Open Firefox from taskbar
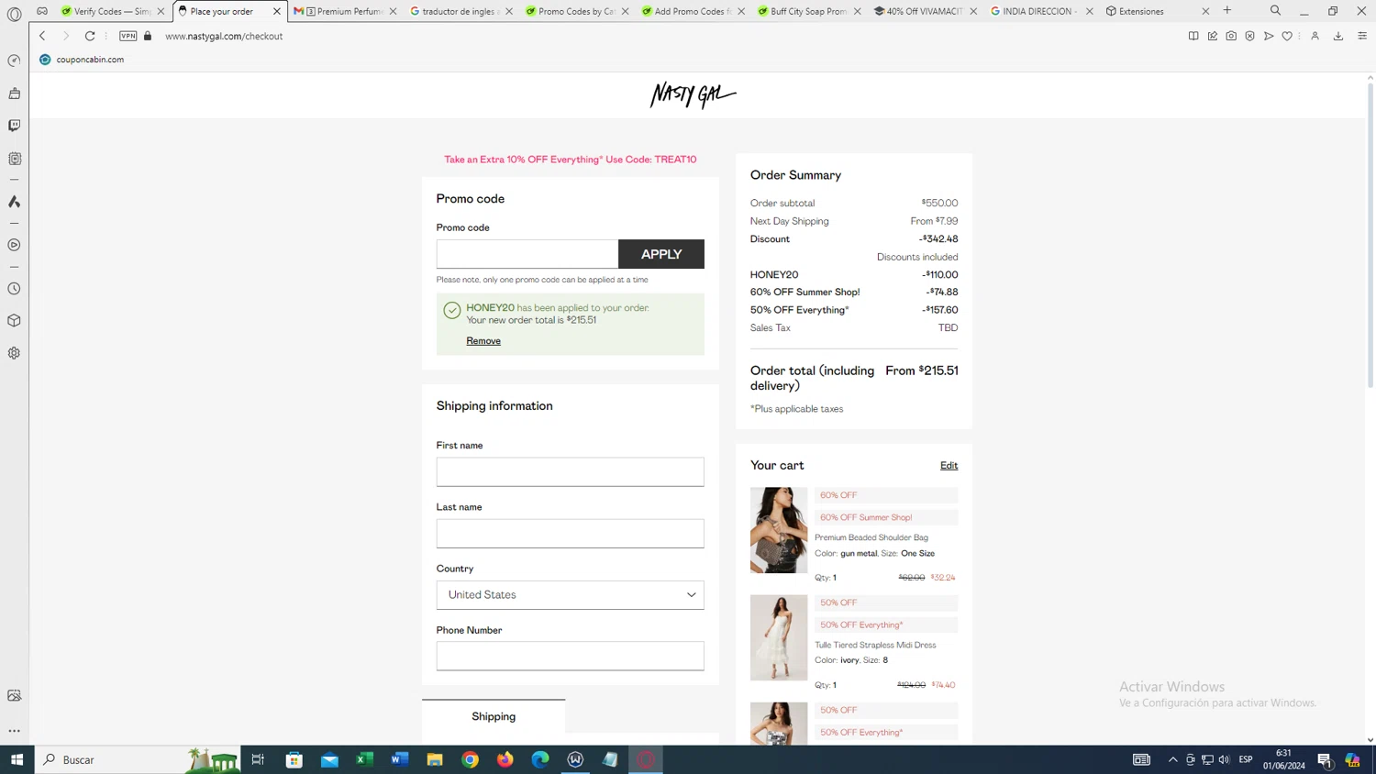This screenshot has height=774, width=1376. tap(505, 759)
